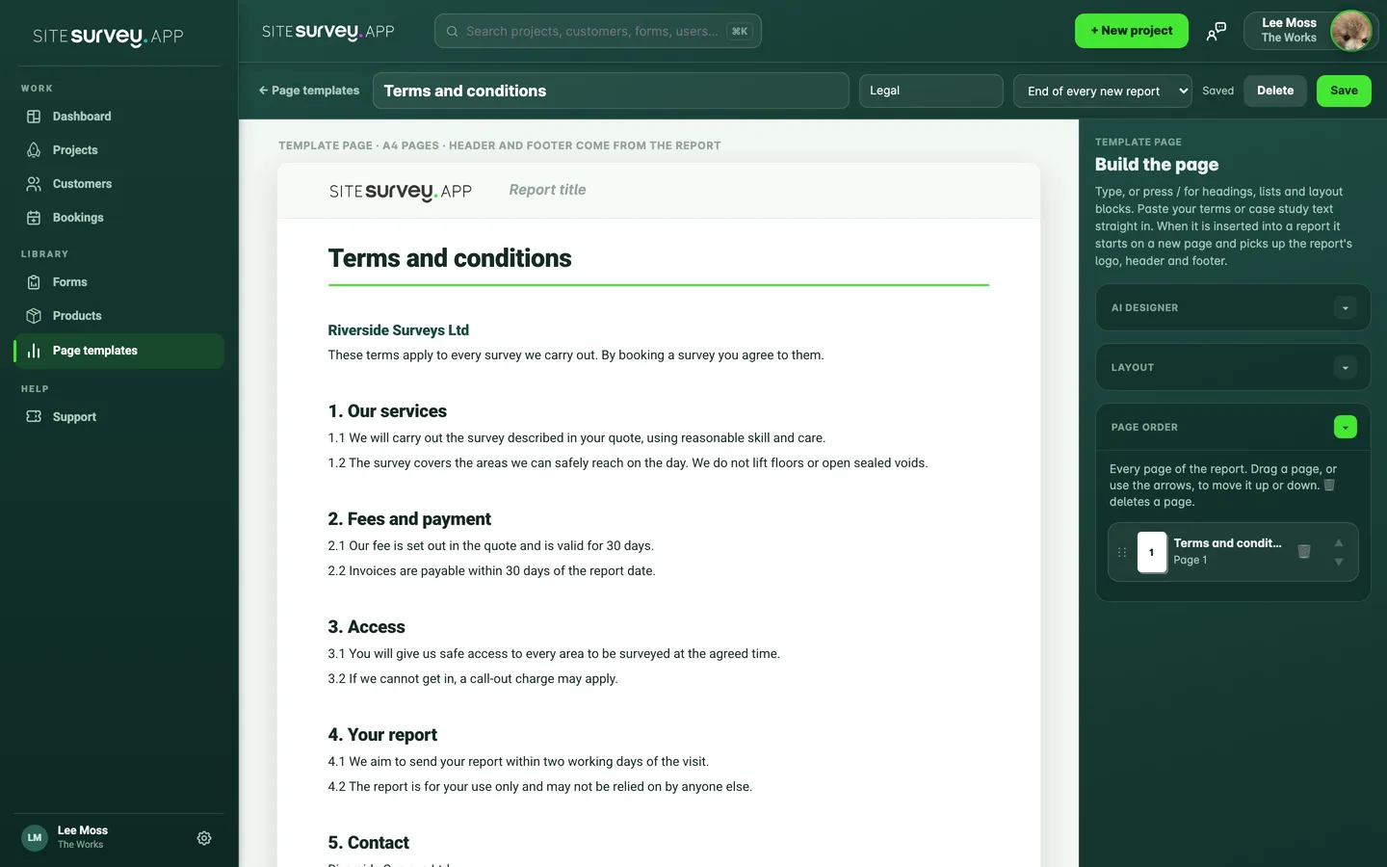Click the drag handle of page 1
The image size is (1387, 867).
[1122, 553]
